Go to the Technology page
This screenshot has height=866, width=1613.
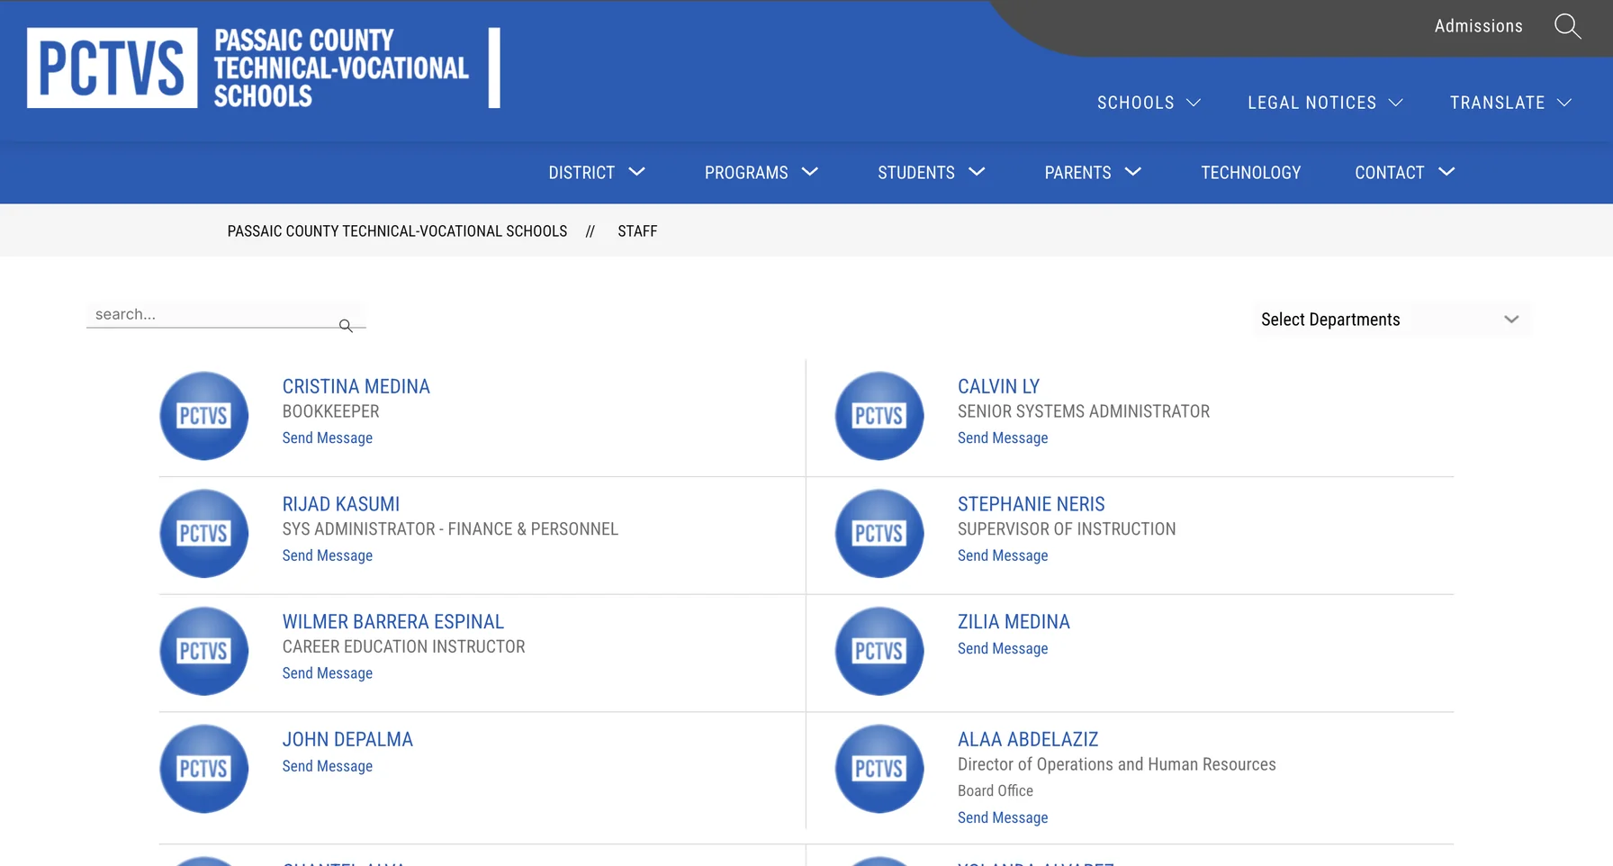click(x=1250, y=172)
